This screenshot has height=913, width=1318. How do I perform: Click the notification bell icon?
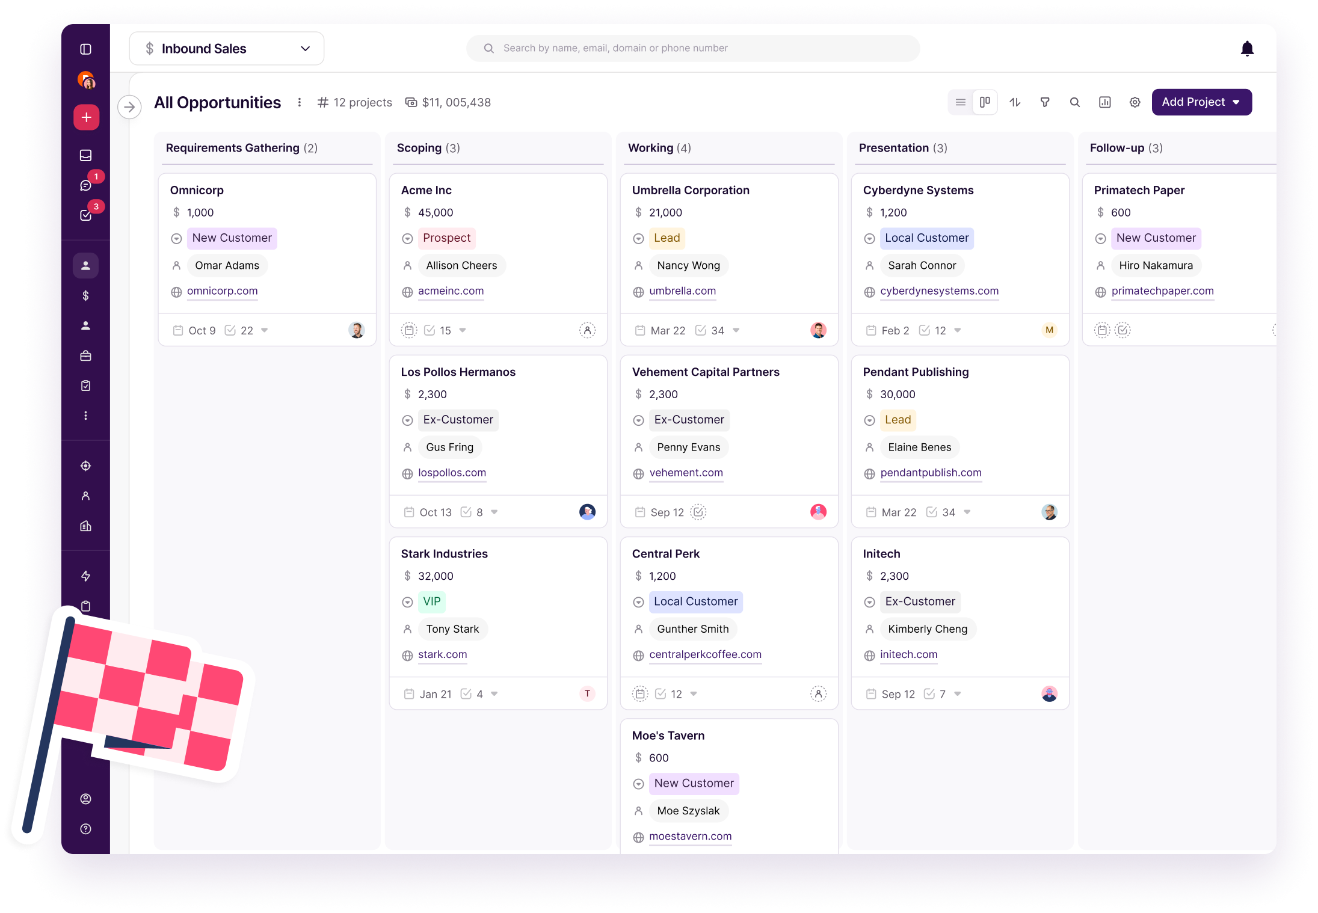[1247, 49]
